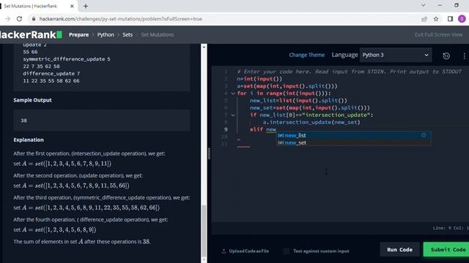Open the Python 3 language dropdown
The height and width of the screenshot is (263, 469).
tap(396, 55)
